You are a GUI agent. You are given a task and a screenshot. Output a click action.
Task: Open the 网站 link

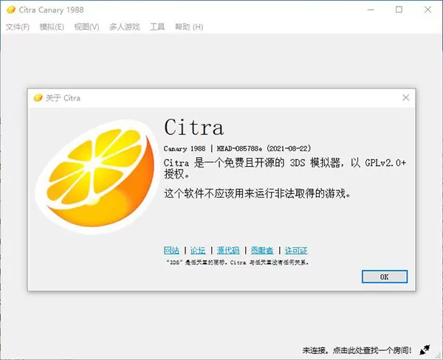click(171, 250)
